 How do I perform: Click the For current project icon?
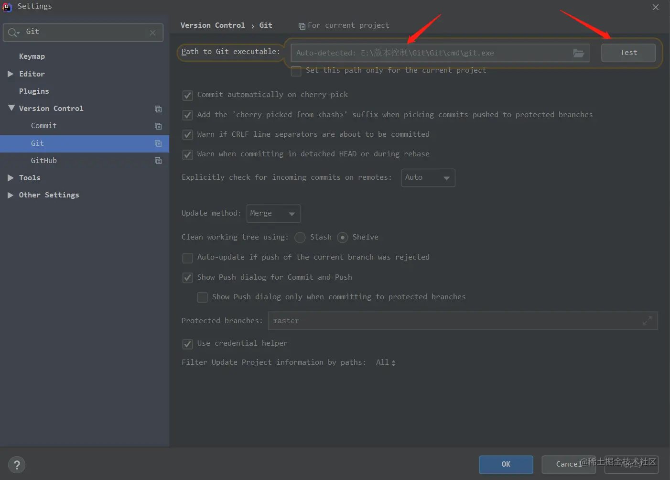point(302,26)
